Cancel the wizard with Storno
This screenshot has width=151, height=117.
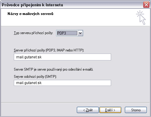point(136,110)
